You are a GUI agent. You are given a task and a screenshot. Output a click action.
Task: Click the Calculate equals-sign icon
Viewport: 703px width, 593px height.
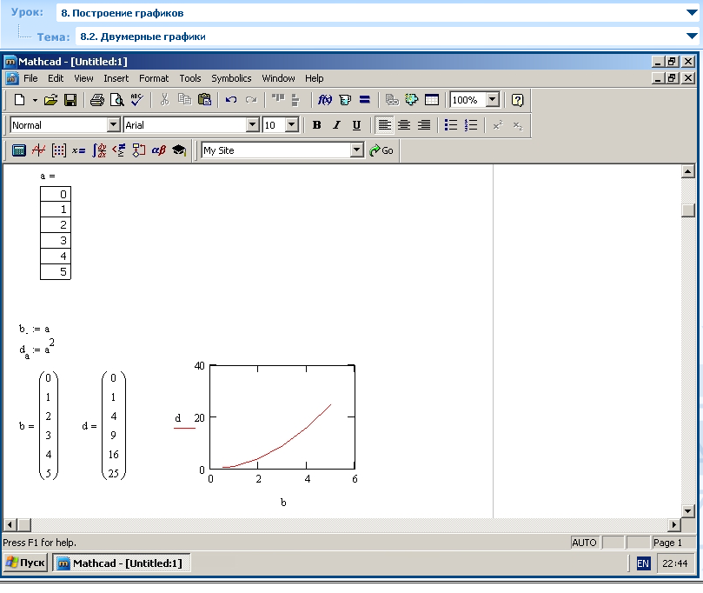(364, 100)
